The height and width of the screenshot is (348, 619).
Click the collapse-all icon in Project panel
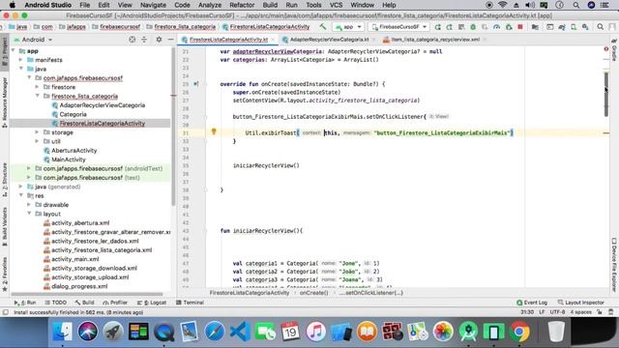144,40
